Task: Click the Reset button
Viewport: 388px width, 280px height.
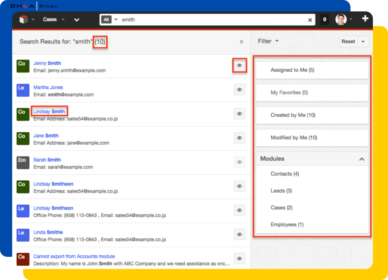Action: [348, 42]
